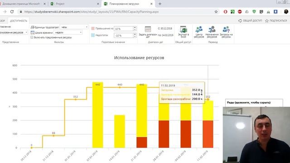Open a new browser tab
The height and width of the screenshot is (163, 290).
[x=160, y=4]
